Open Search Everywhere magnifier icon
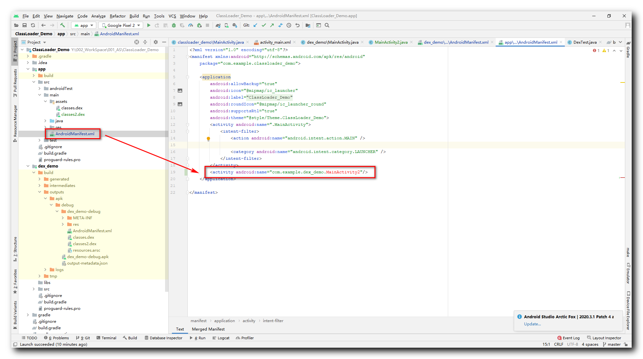 (x=327, y=25)
